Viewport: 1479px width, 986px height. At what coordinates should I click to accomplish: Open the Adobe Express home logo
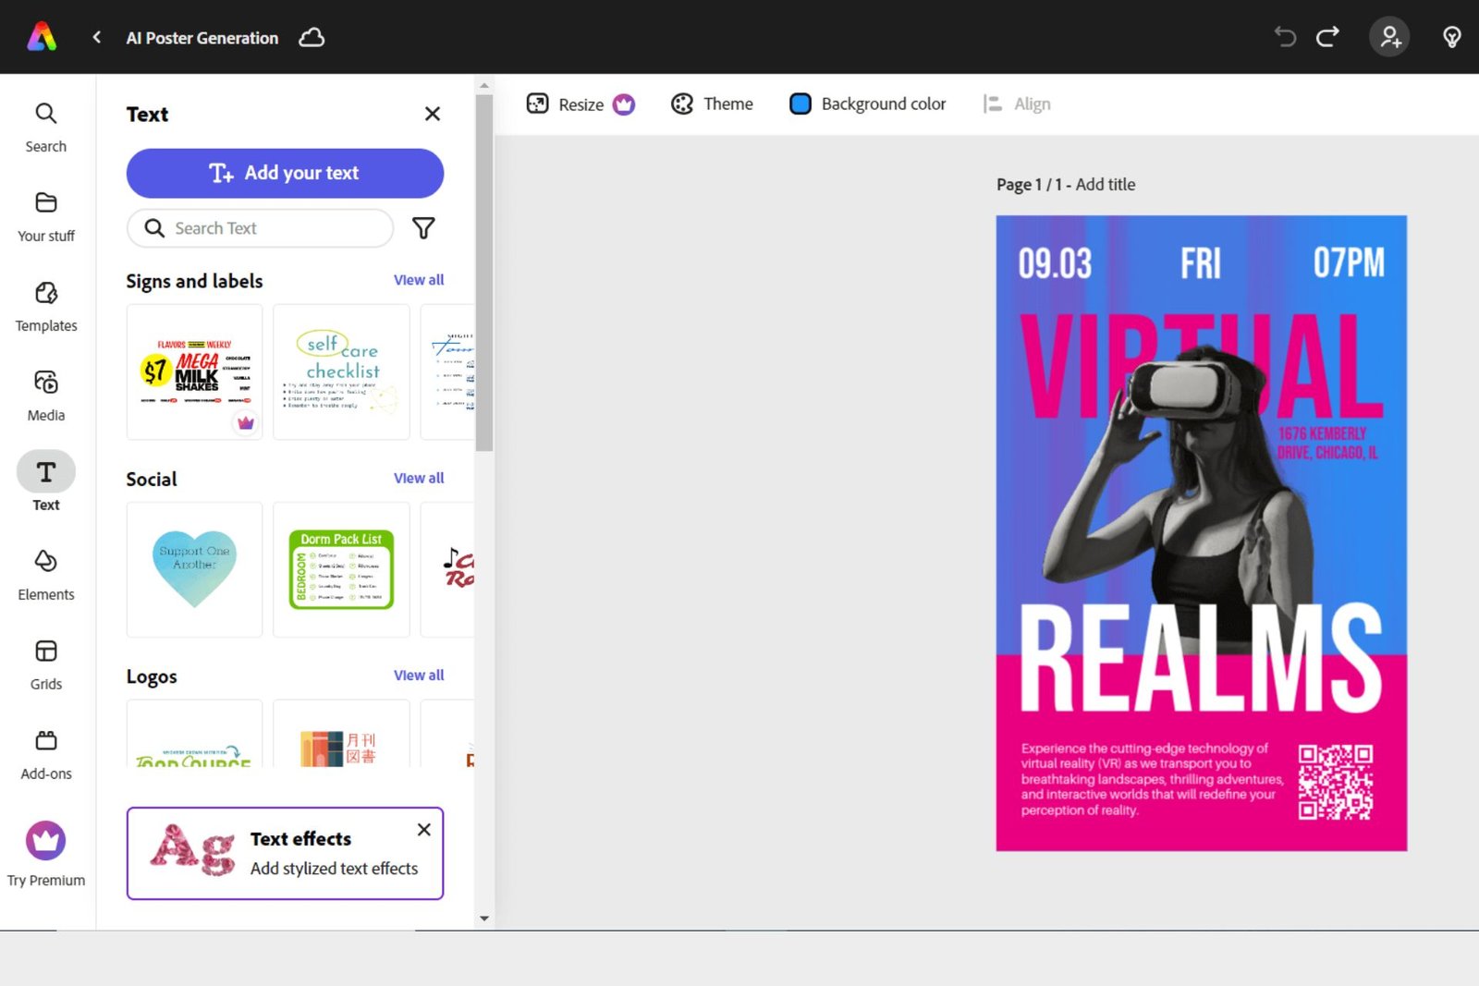pos(42,37)
